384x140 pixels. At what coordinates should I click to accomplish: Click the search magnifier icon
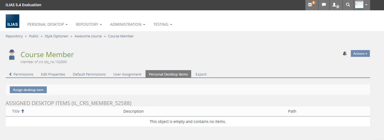tap(348, 5)
